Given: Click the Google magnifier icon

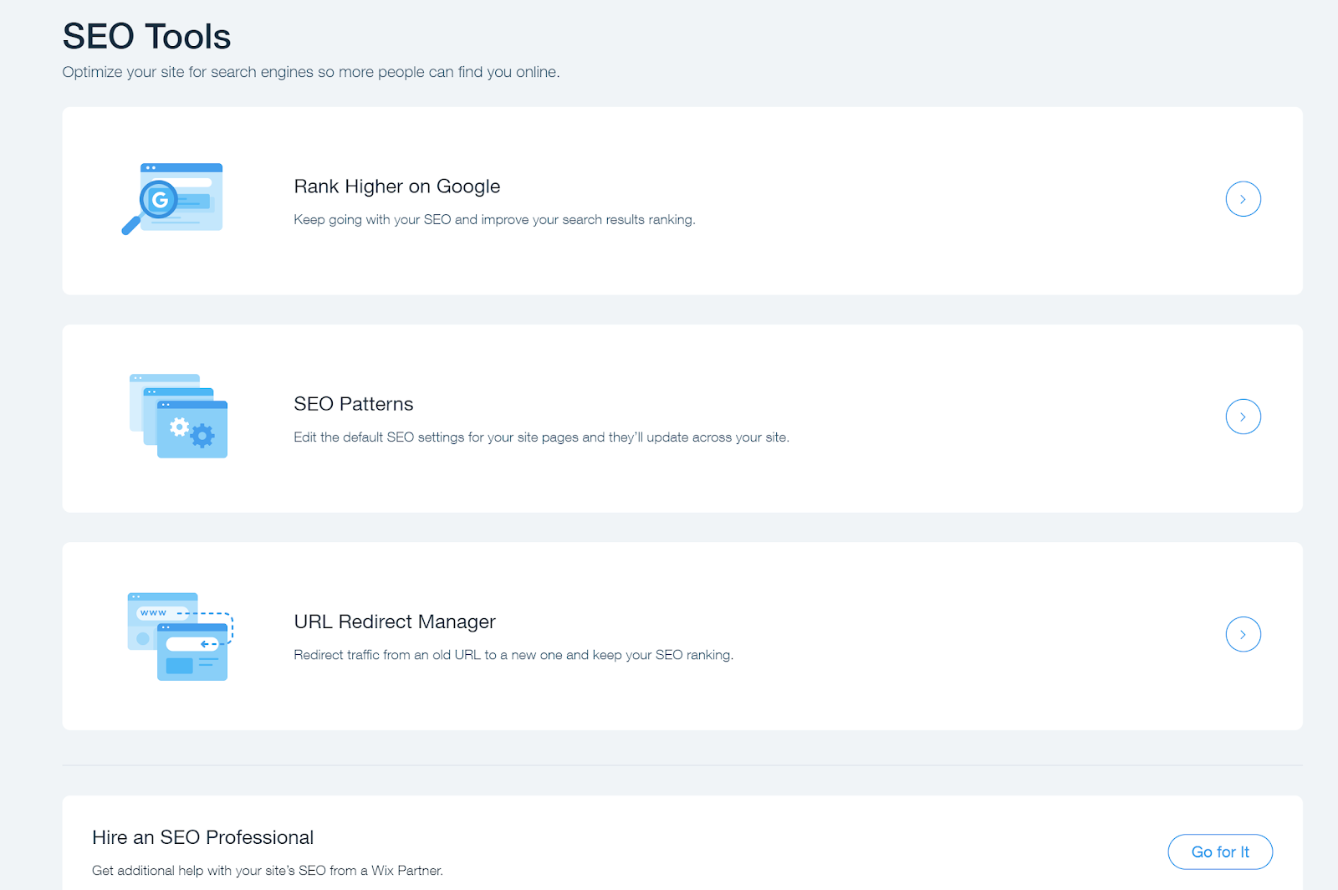Looking at the screenshot, I should pos(159,200).
